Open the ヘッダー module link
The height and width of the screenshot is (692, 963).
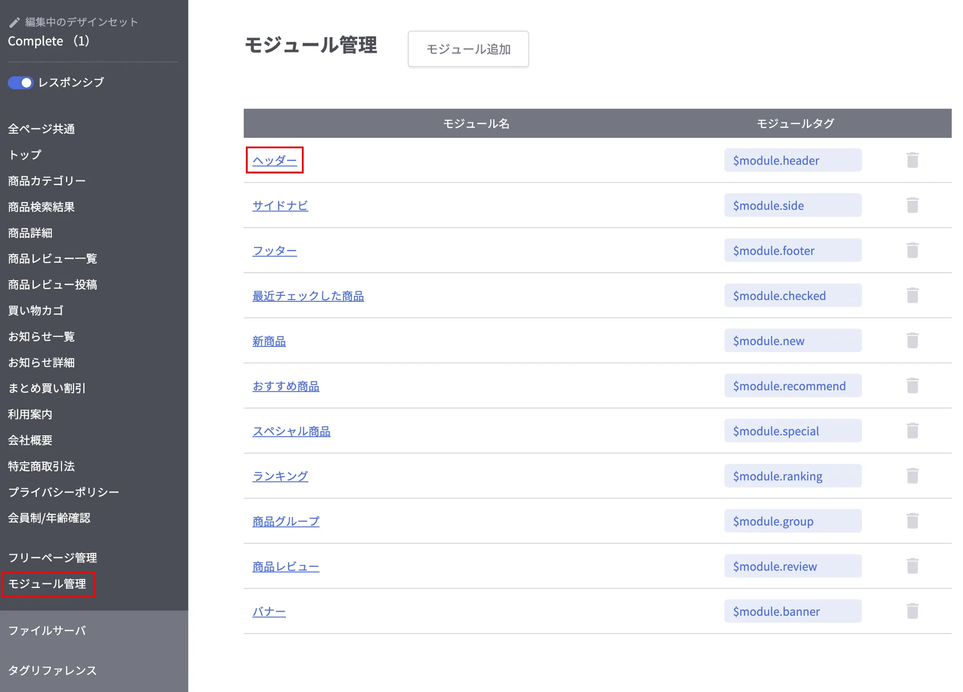[x=275, y=160]
